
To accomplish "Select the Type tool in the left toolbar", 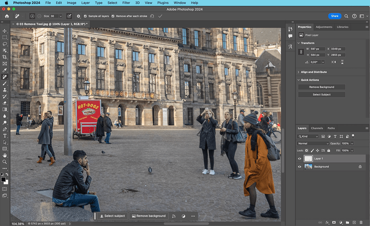I will (x=5, y=136).
